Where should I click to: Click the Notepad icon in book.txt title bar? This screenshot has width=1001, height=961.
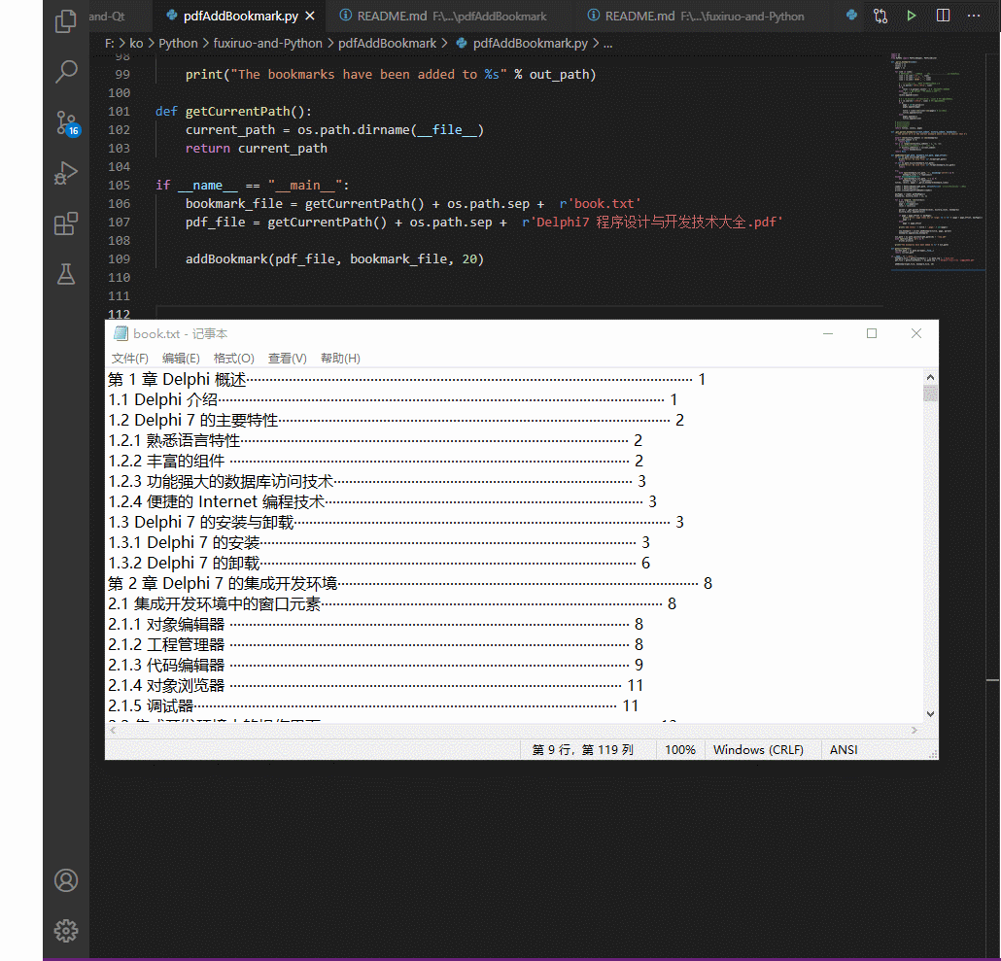coord(121,333)
